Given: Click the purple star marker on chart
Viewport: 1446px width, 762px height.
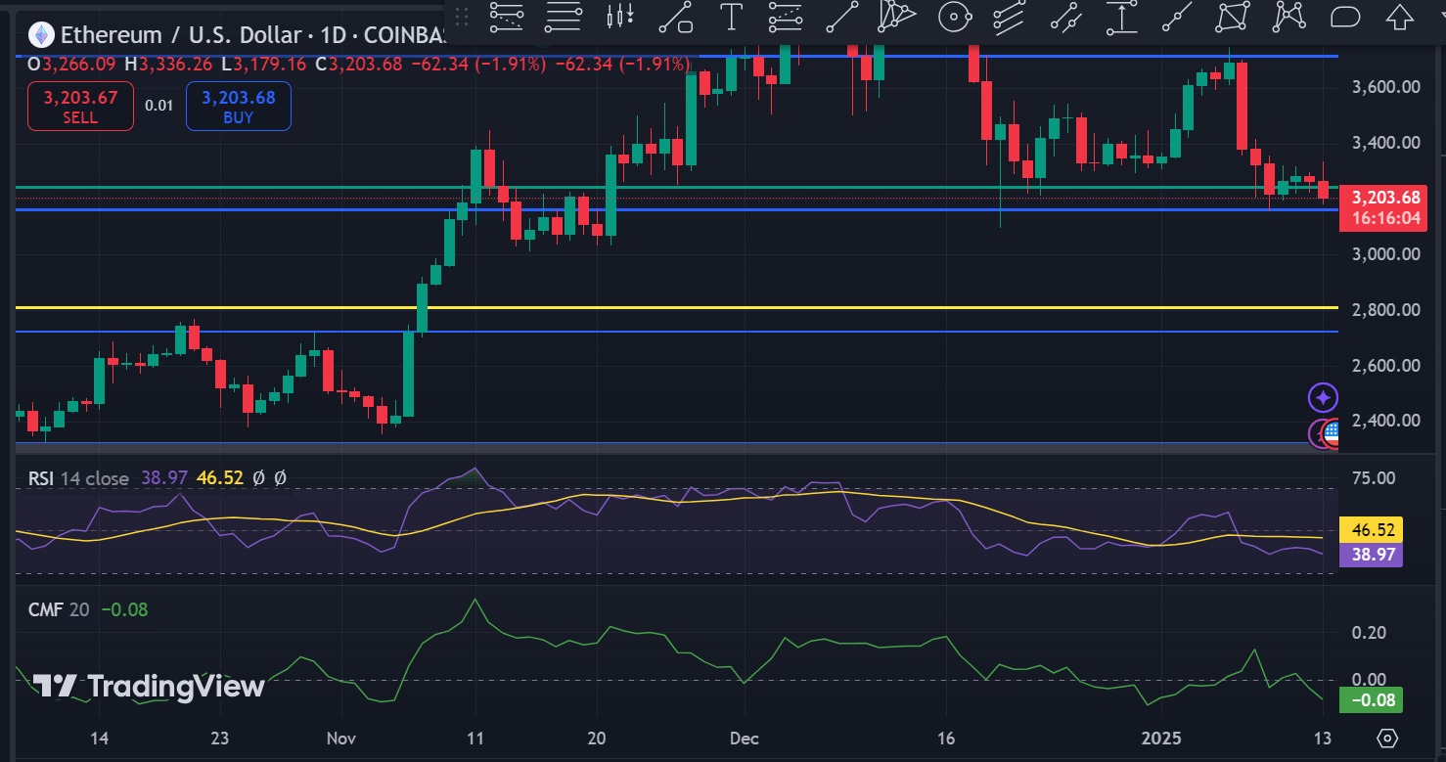Looking at the screenshot, I should tap(1323, 397).
